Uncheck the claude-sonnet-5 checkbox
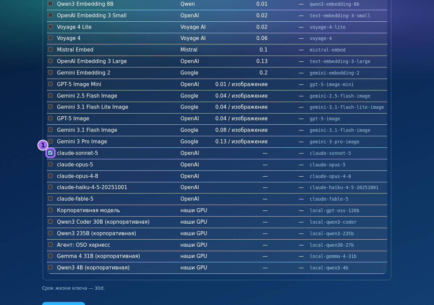This screenshot has height=305, width=434. [x=51, y=153]
